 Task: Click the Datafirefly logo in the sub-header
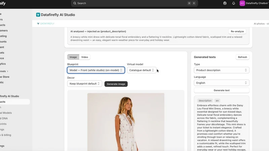tap(46, 23)
